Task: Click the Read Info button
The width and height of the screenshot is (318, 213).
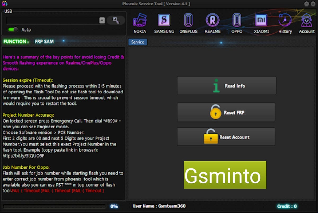Action: click(x=226, y=85)
